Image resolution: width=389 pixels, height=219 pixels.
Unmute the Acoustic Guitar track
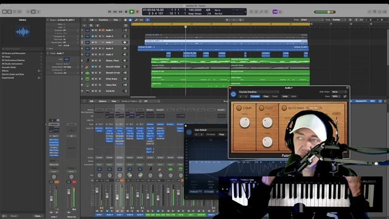[93, 66]
